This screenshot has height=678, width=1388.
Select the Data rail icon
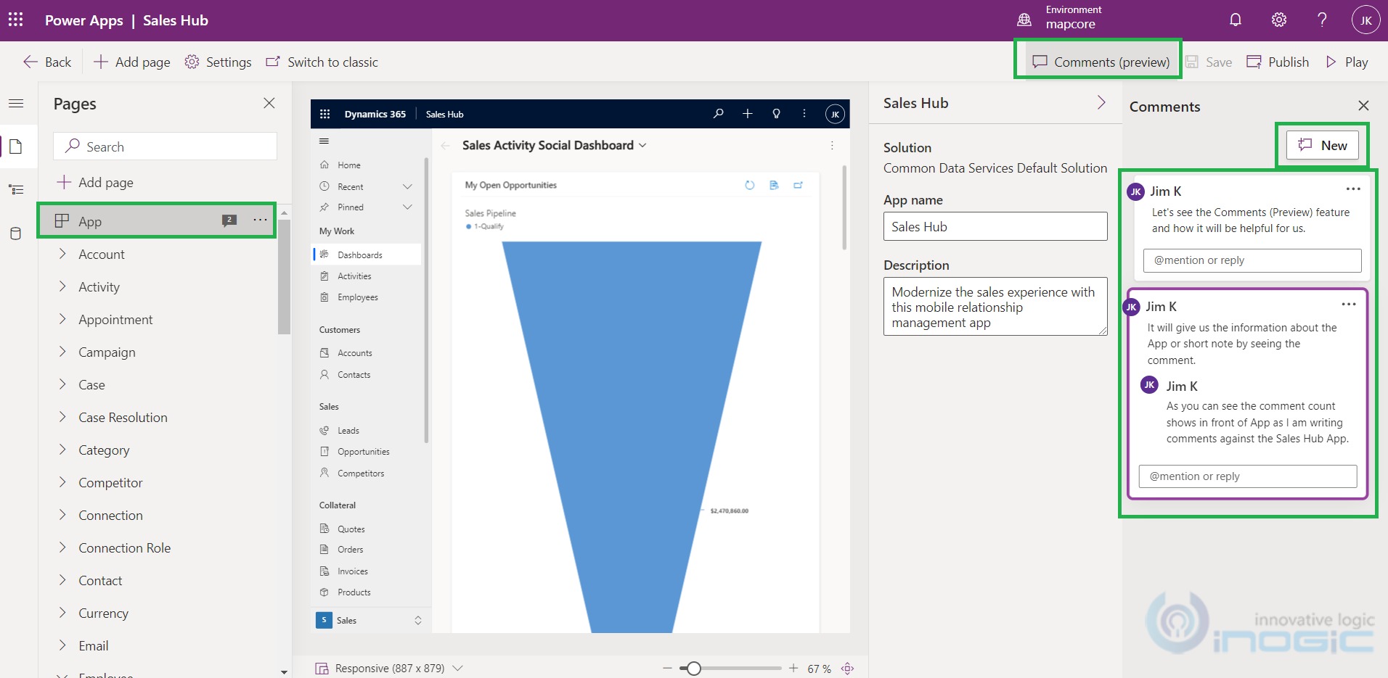coord(16,233)
